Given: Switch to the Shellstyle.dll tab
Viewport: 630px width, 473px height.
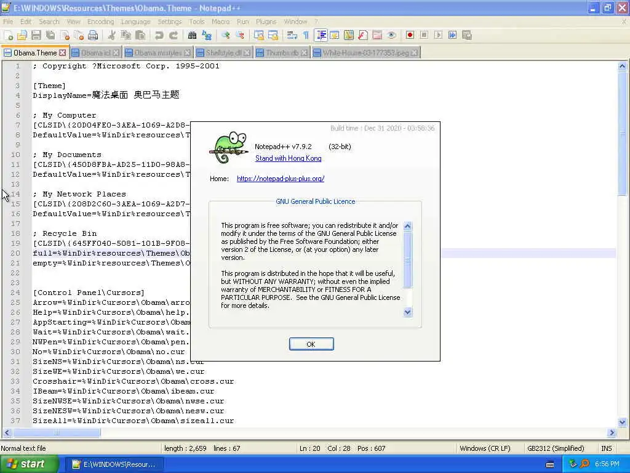Looking at the screenshot, I should coord(223,53).
